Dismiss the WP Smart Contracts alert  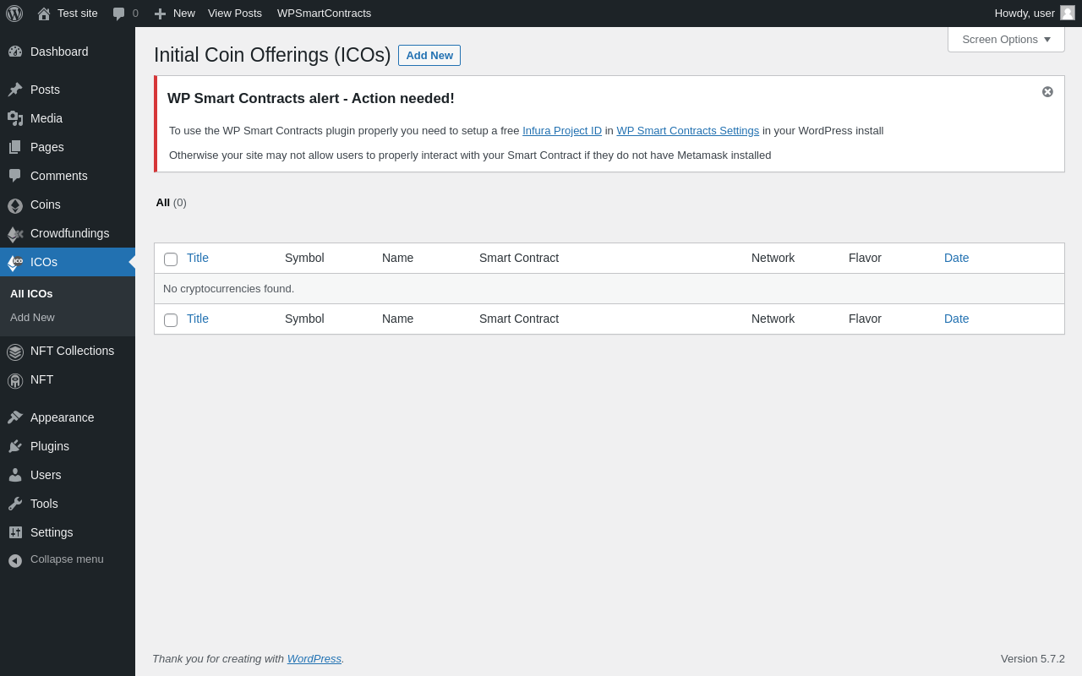[x=1047, y=91]
